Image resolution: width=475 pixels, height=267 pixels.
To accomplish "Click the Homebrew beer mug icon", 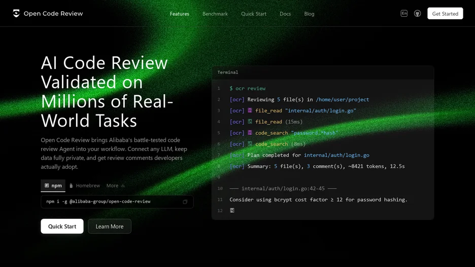I will click(x=71, y=185).
